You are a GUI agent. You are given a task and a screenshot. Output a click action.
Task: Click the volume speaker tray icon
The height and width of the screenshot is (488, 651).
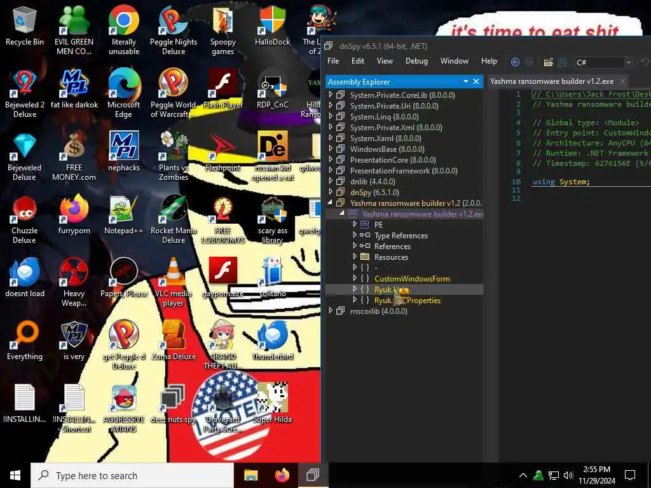tap(568, 475)
